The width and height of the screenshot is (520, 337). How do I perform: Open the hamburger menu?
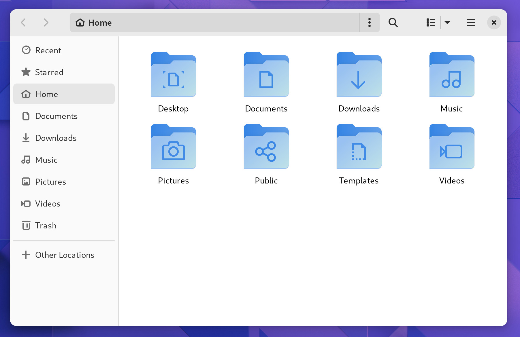[x=470, y=22]
